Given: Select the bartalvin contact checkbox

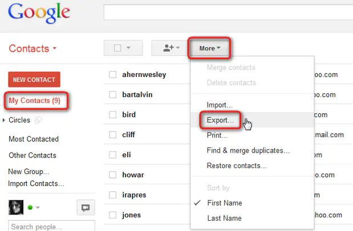Looking at the screenshot, I should coord(113,94).
